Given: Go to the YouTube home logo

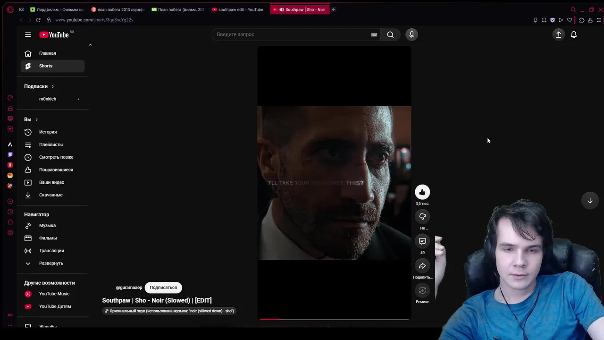Looking at the screenshot, I should point(54,34).
